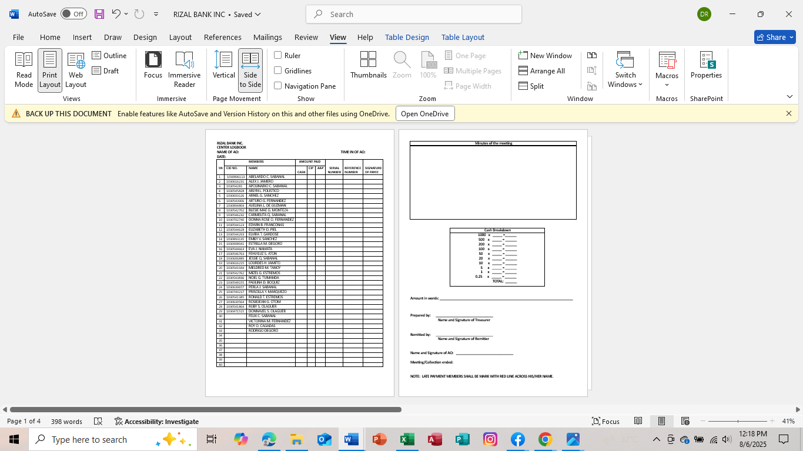Click status bar Focus button
Screen dimensions: 803x451
coord(605,421)
